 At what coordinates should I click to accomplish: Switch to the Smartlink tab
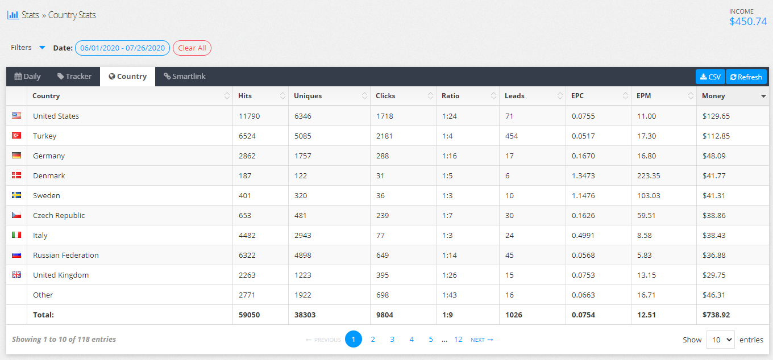coord(185,77)
